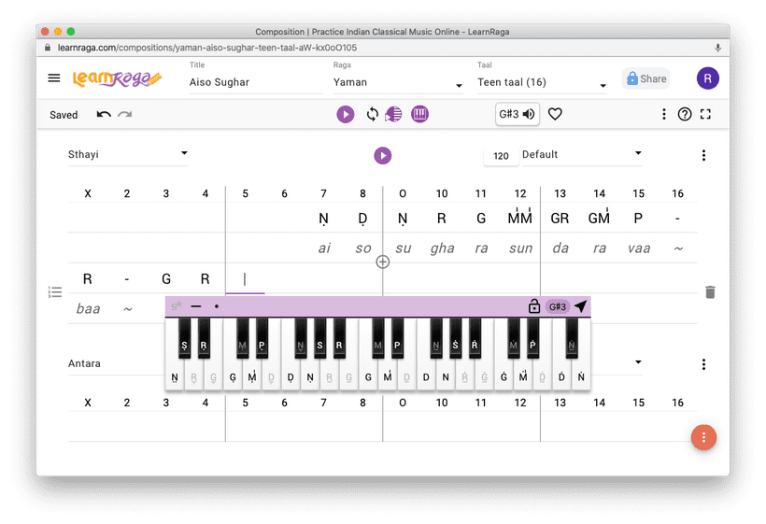The width and height of the screenshot is (766, 524).
Task: Play the whole composition from the toolbar
Action: pos(346,114)
